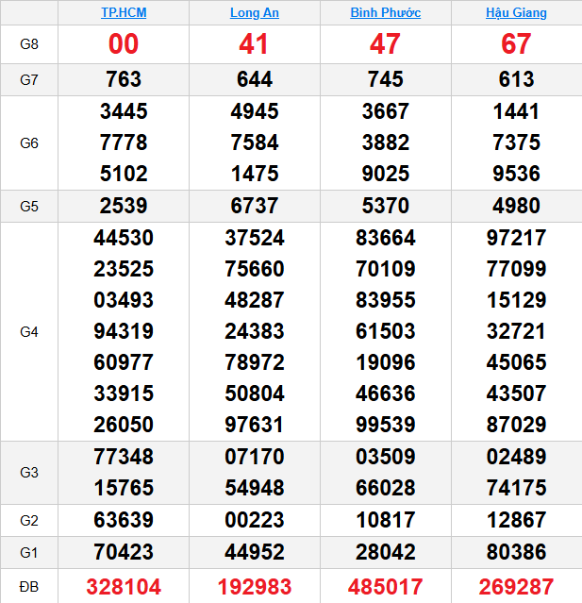
Task: Select the G8 row label
Action: [29, 44]
